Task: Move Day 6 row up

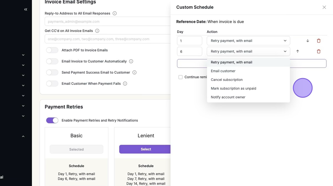Action: click(x=297, y=51)
